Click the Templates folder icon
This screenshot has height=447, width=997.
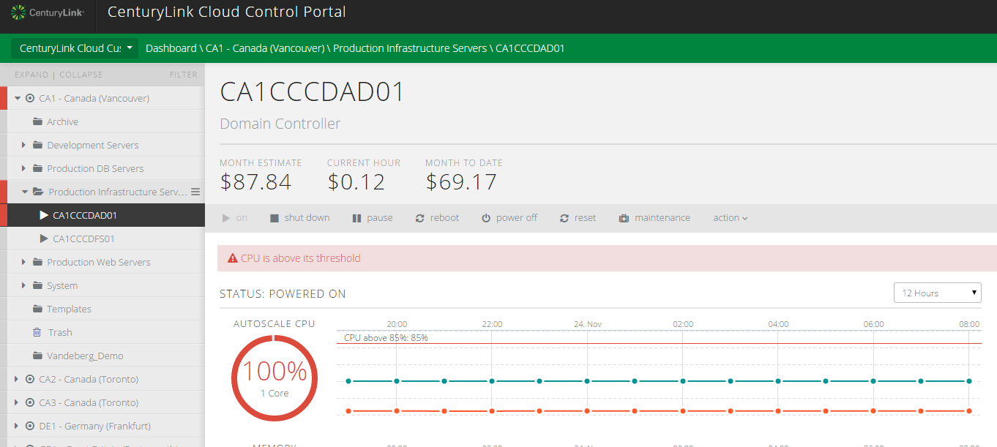tap(37, 309)
